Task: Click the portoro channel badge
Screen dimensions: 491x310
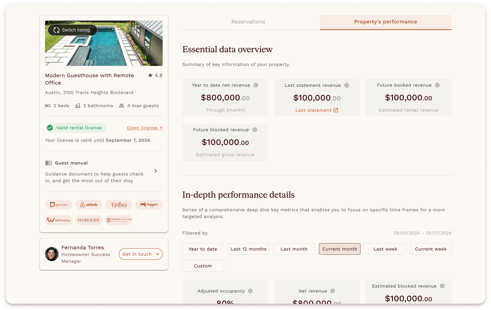Action: [x=59, y=205]
